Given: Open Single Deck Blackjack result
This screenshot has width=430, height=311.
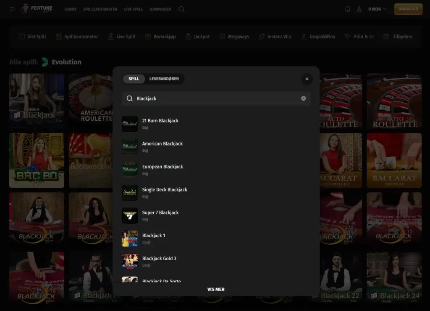Looking at the screenshot, I should pos(216,193).
